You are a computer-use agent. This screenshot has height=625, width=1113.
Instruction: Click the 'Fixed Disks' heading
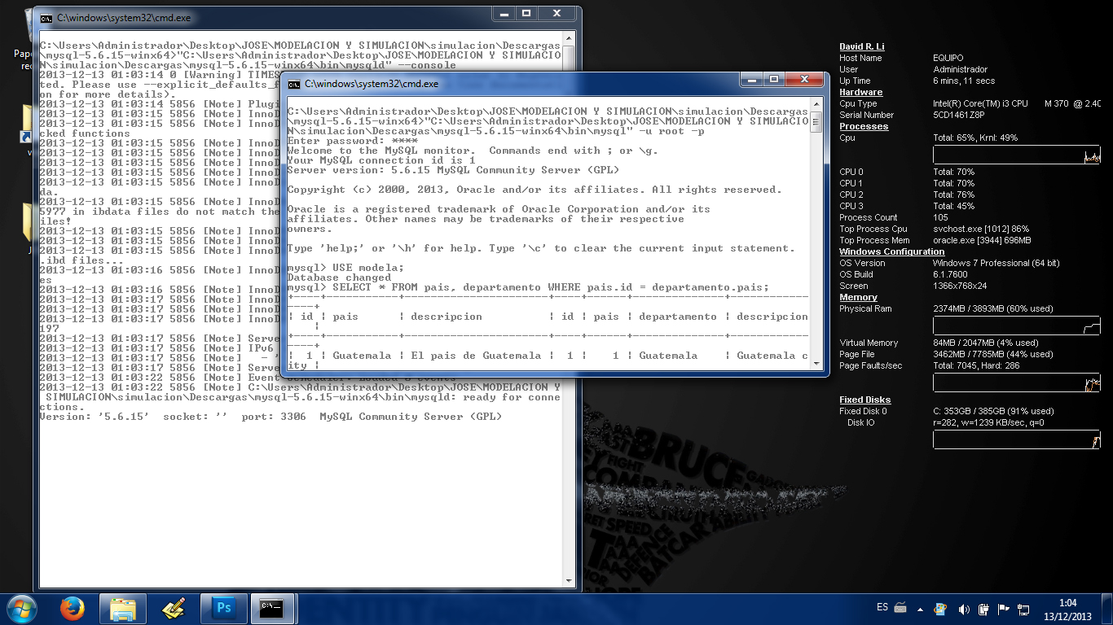click(x=865, y=400)
